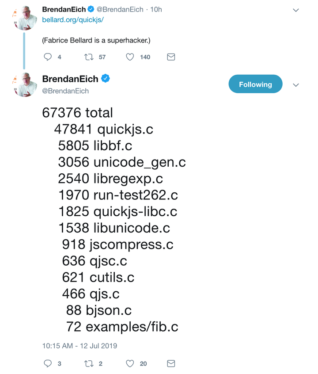Like the top tweet via heart icon
Image resolution: width=318 pixels, height=374 pixels.
(129, 57)
